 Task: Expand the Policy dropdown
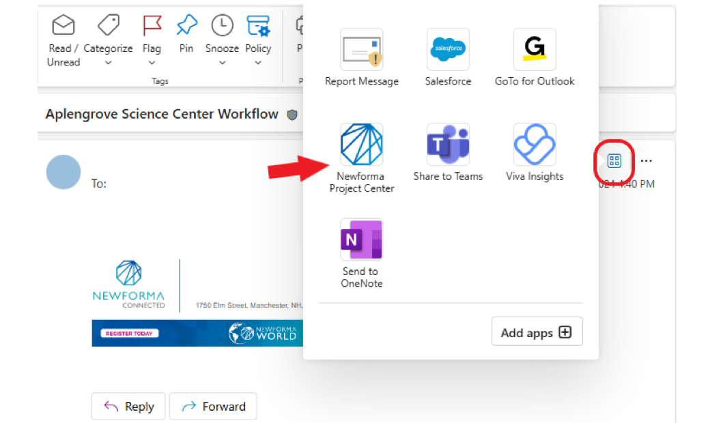[x=258, y=63]
